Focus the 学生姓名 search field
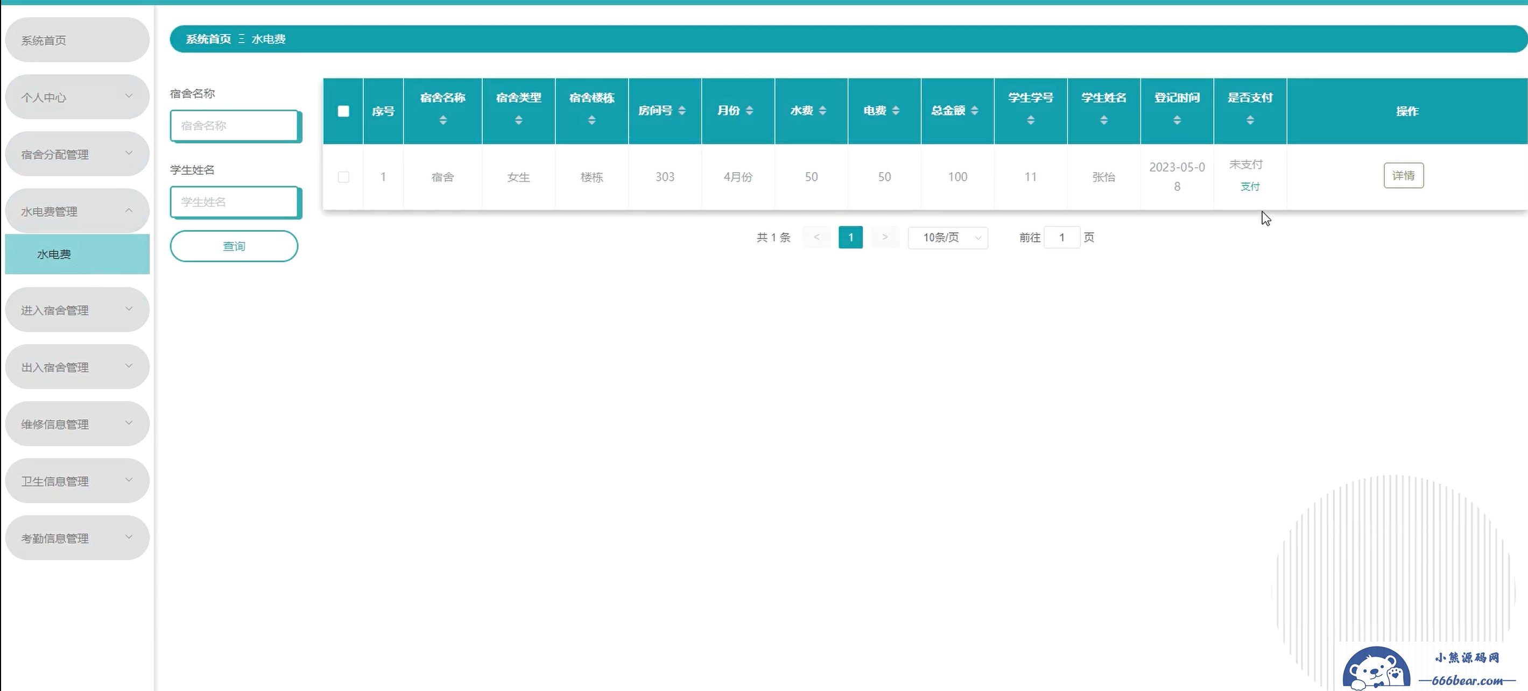The width and height of the screenshot is (1528, 691). [235, 202]
